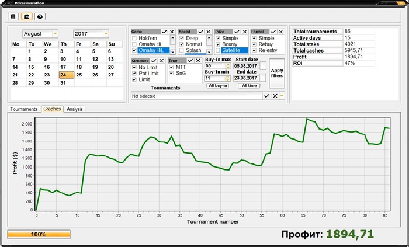Clear all in the Speed filter
The height and width of the screenshot is (247, 409).
tap(208, 32)
